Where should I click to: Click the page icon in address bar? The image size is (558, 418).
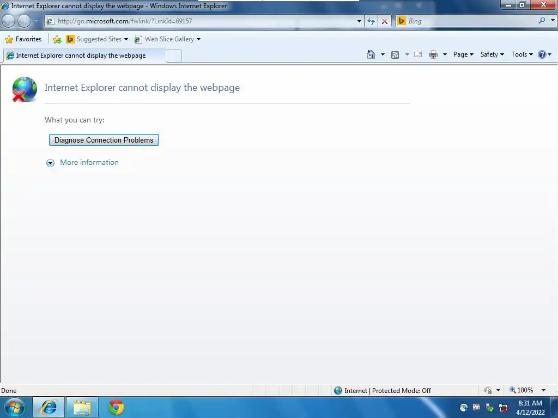[50, 21]
